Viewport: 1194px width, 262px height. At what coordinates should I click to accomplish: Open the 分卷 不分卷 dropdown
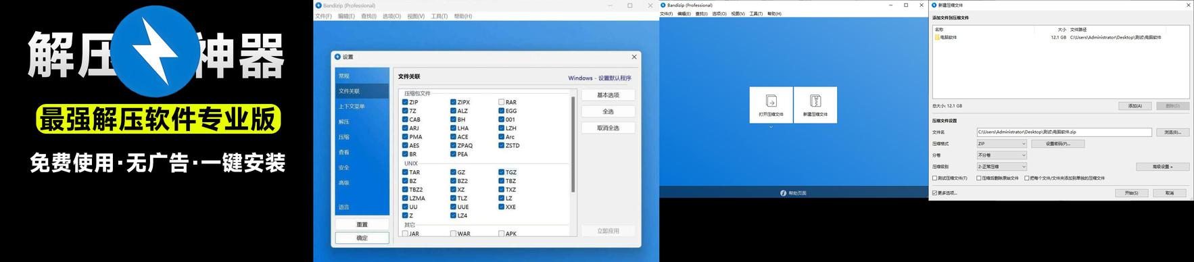coord(1002,155)
